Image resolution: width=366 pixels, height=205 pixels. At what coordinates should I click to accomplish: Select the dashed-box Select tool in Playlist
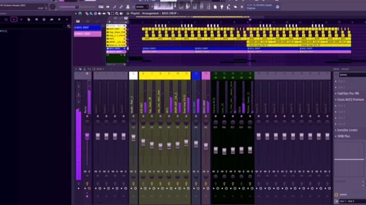click(113, 14)
